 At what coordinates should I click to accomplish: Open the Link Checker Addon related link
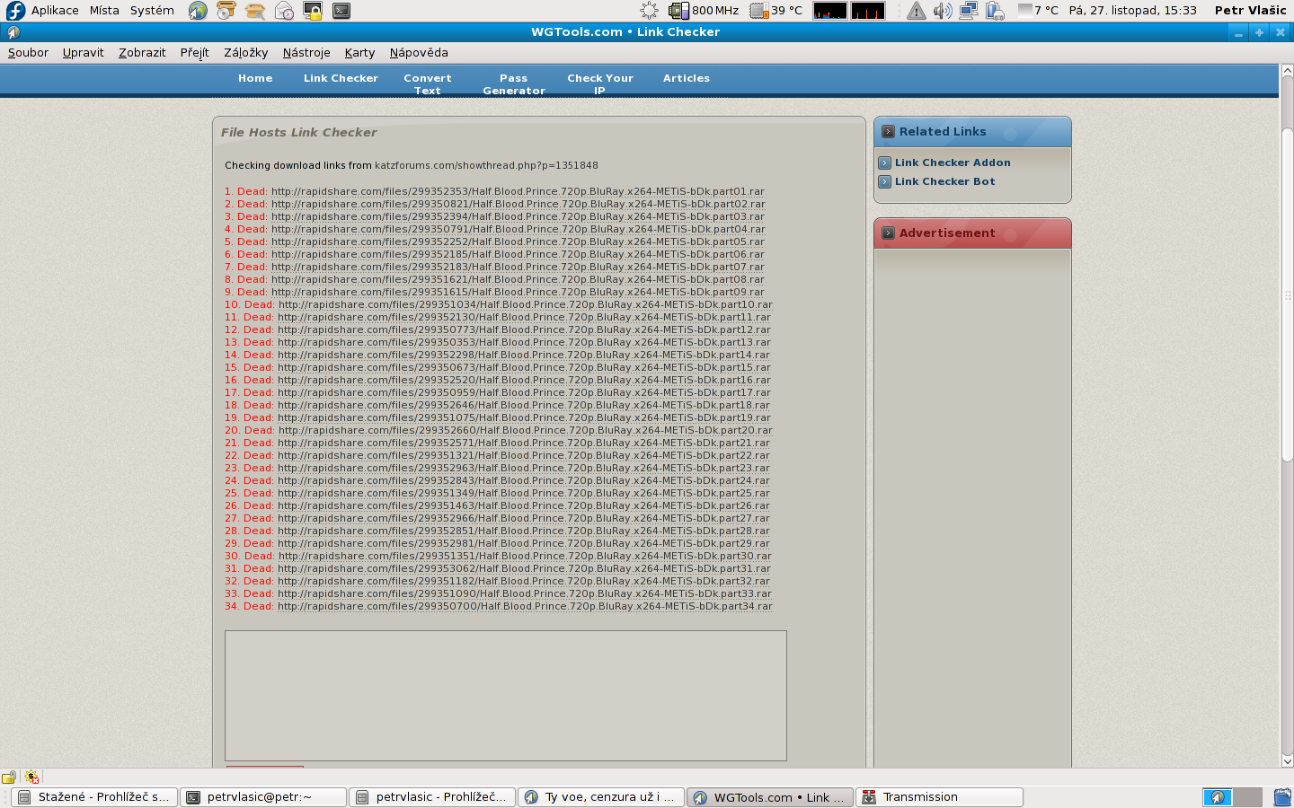[953, 162]
